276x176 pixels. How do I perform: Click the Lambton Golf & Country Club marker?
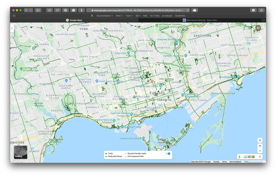21,69
